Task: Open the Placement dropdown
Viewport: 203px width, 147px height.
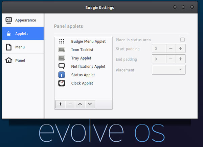Action: [x=168, y=70]
